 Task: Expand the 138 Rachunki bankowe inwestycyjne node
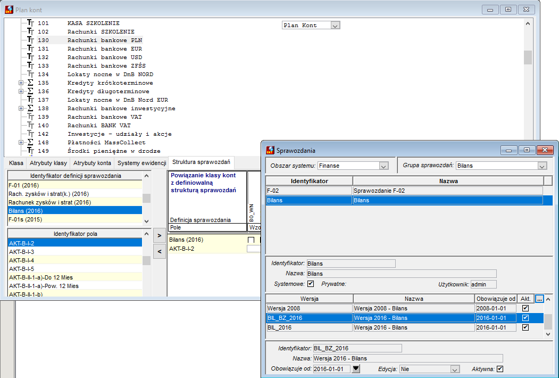[x=21, y=109]
